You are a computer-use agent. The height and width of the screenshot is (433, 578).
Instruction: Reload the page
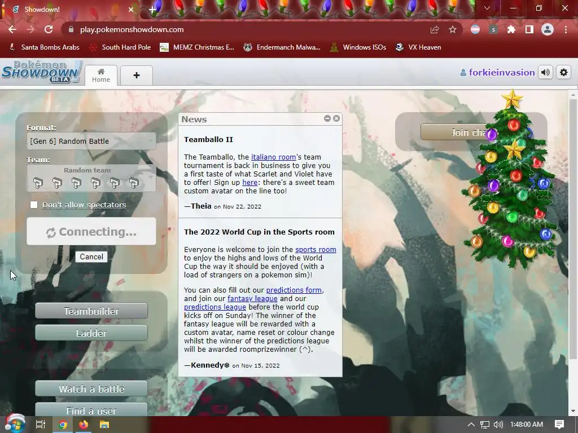[x=49, y=29]
